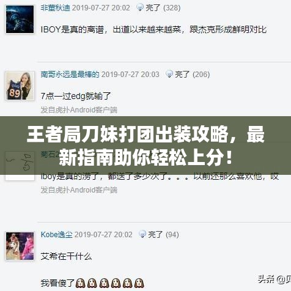Click 亮了 (328) on first comment
Image resolution: width=291 pixels, height=291 pixels.
pyautogui.click(x=163, y=8)
